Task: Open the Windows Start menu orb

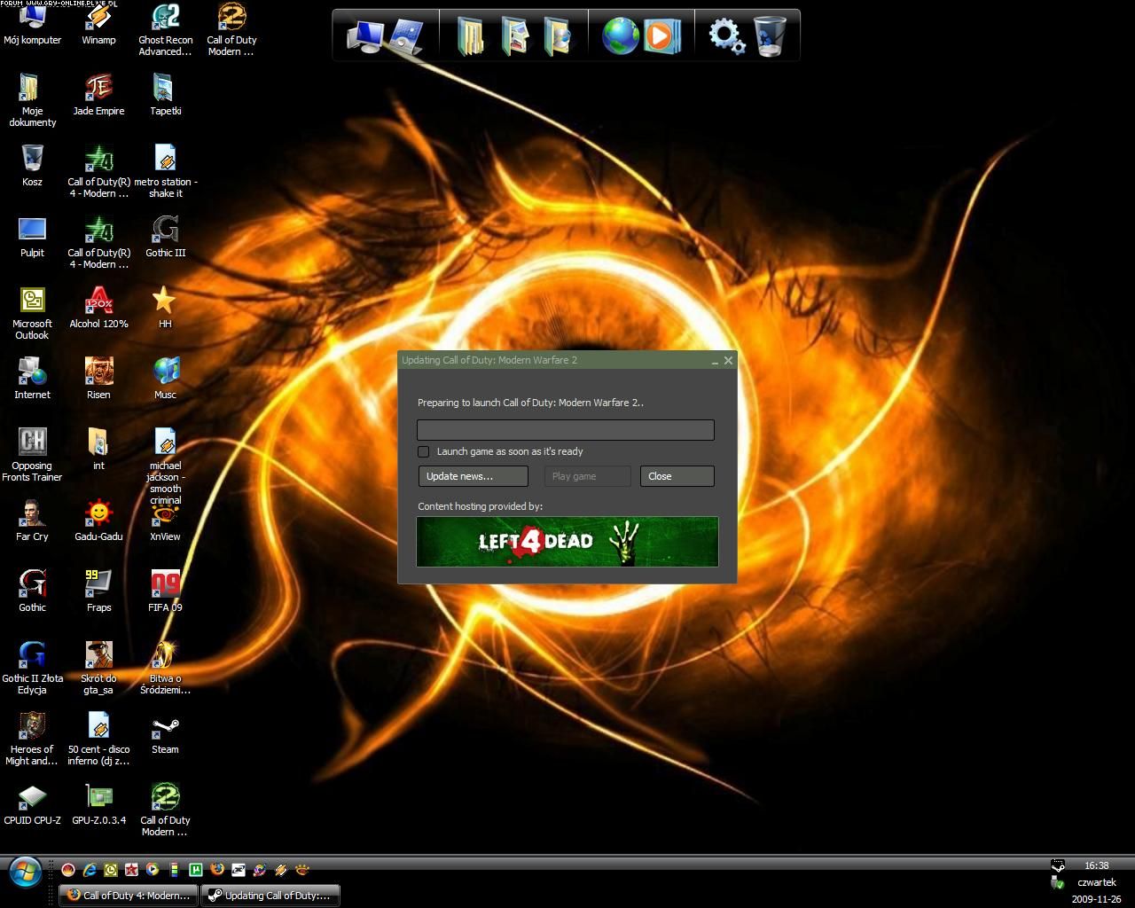Action: click(x=25, y=872)
